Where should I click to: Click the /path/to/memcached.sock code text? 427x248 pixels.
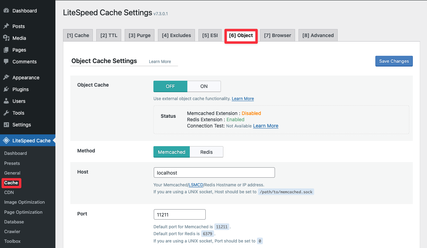pos(286,192)
